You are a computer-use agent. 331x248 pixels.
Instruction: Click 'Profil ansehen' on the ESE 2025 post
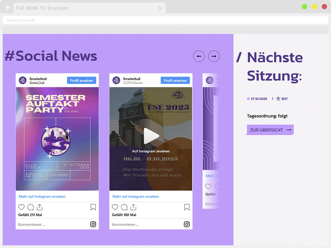[175, 80]
